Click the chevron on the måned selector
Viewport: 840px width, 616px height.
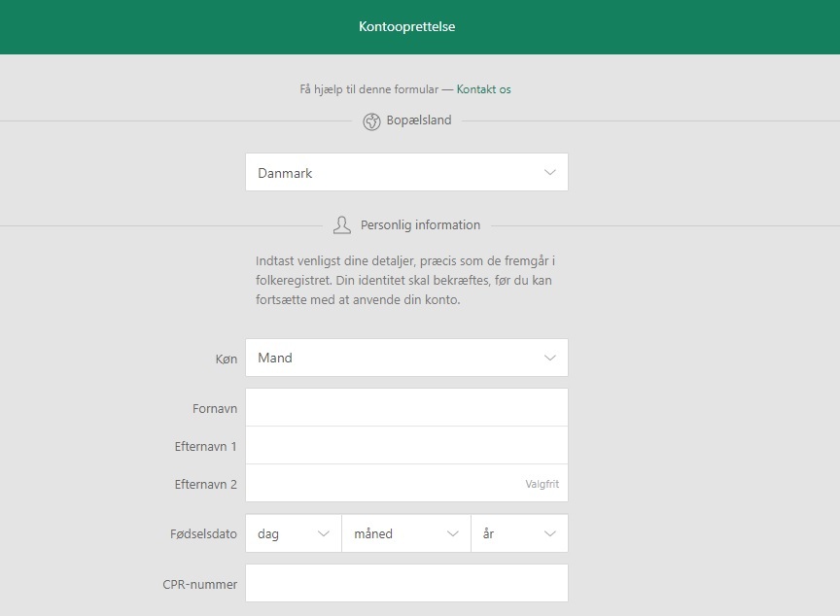(451, 532)
